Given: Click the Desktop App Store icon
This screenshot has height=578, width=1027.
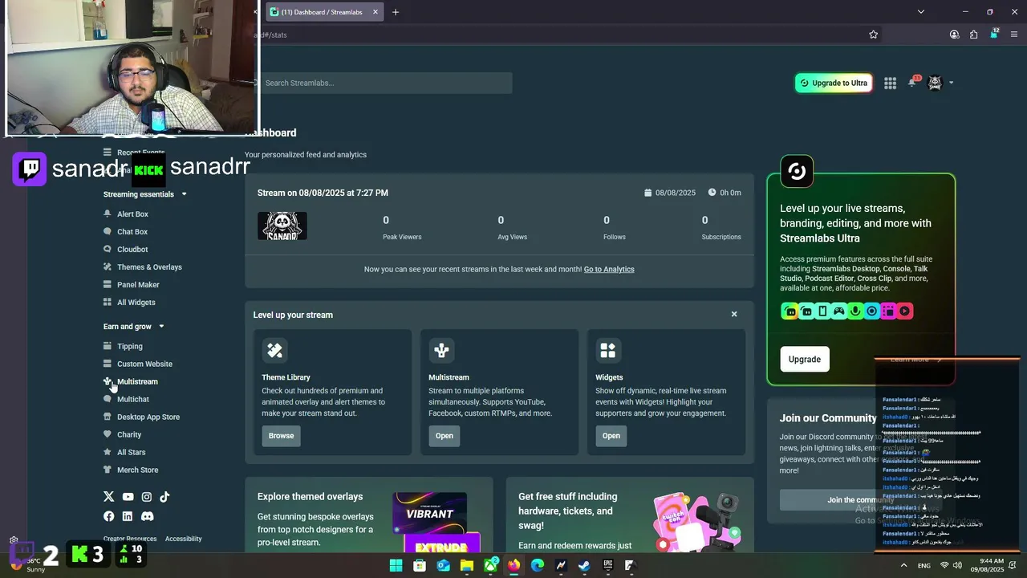Looking at the screenshot, I should click(108, 417).
